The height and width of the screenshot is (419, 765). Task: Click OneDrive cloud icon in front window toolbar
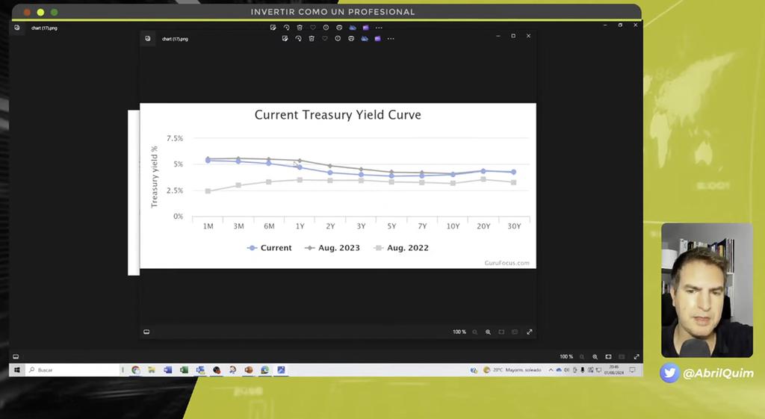pyautogui.click(x=365, y=38)
